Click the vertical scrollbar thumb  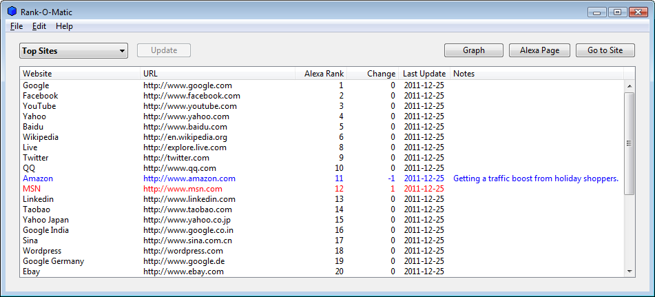(x=630, y=143)
